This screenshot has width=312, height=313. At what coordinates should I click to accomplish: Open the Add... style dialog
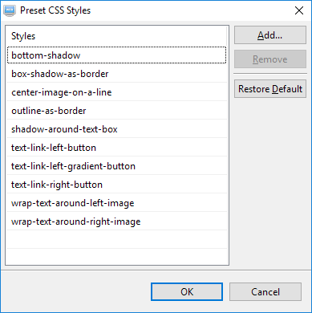coord(270,35)
